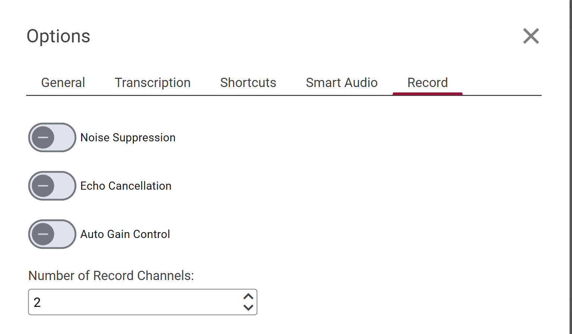Click the minus knob on the Echo Cancellation switch
Screen dimensions: 572x334
[x=43, y=186]
